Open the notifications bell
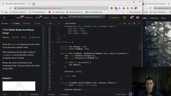This screenshot has height=96, width=171. 131,18
